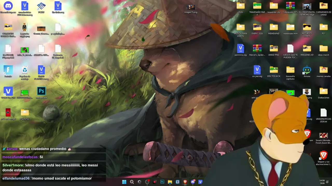The image size is (332, 186).
Task: Open the OOOOOOOHH... green video file
Action: [25, 93]
